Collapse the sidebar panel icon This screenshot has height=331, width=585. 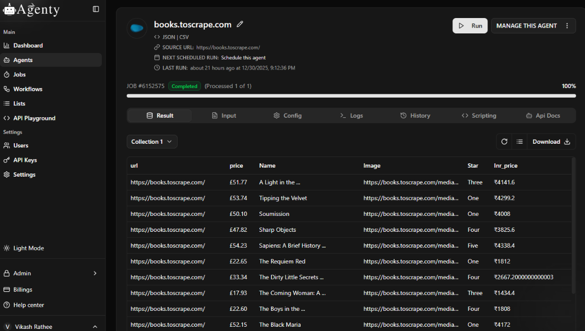96,9
